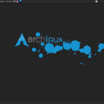
Task: Open the partially visible Lugares menu
Action: coord(2,2)
